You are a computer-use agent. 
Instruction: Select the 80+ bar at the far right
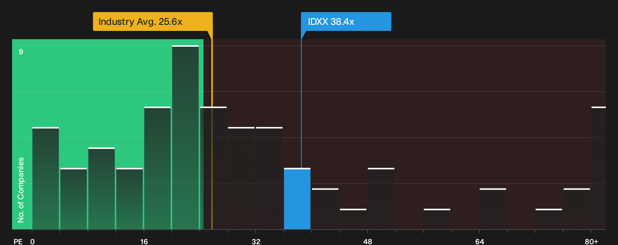pyautogui.click(x=599, y=168)
